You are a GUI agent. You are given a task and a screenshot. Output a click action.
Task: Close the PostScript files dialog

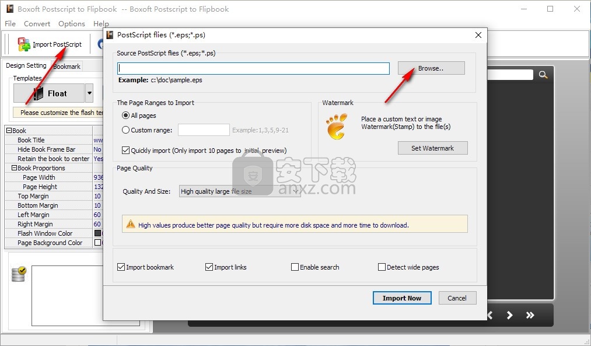coord(478,35)
